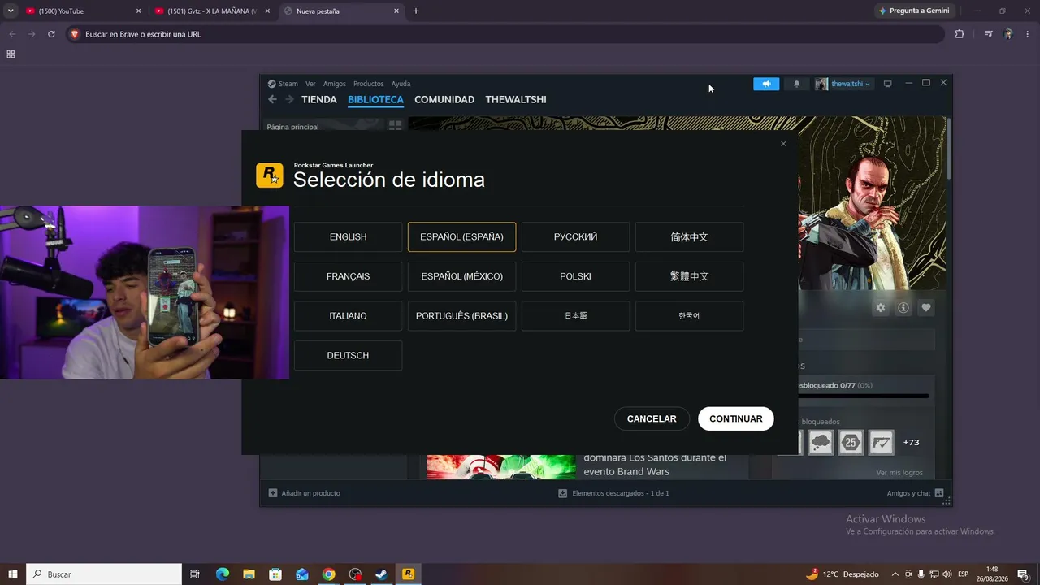Click the Windows taskbar Buscar search box

click(104, 574)
